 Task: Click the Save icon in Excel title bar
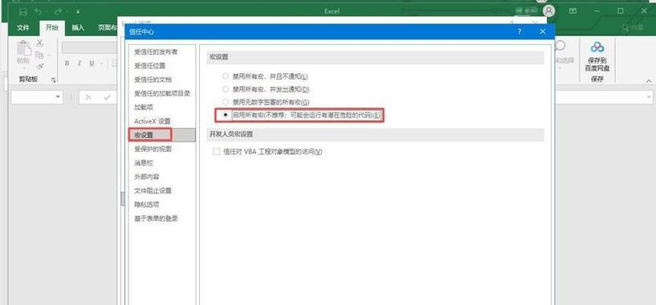[23, 11]
